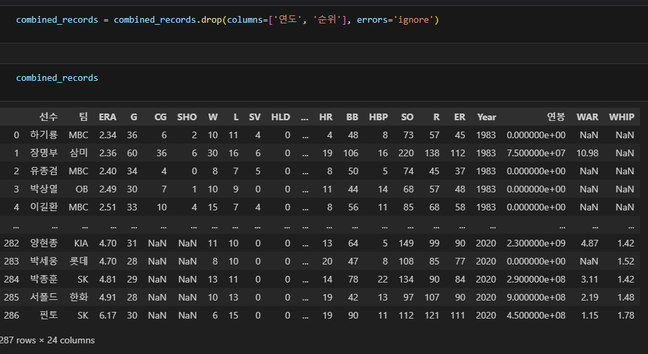Click the combined_records output cell code
Viewport: 648px width, 354px height.
(57, 77)
